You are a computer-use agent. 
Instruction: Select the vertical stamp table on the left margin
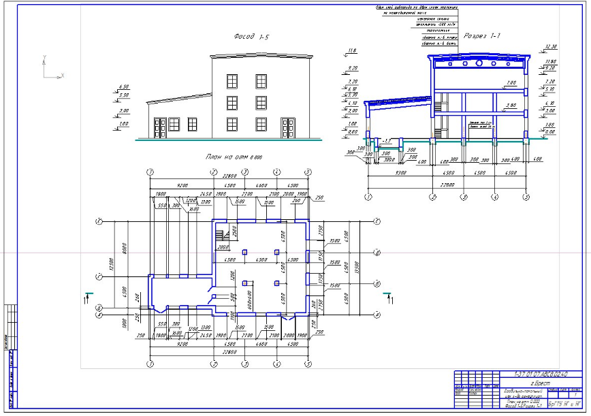pos(11,356)
